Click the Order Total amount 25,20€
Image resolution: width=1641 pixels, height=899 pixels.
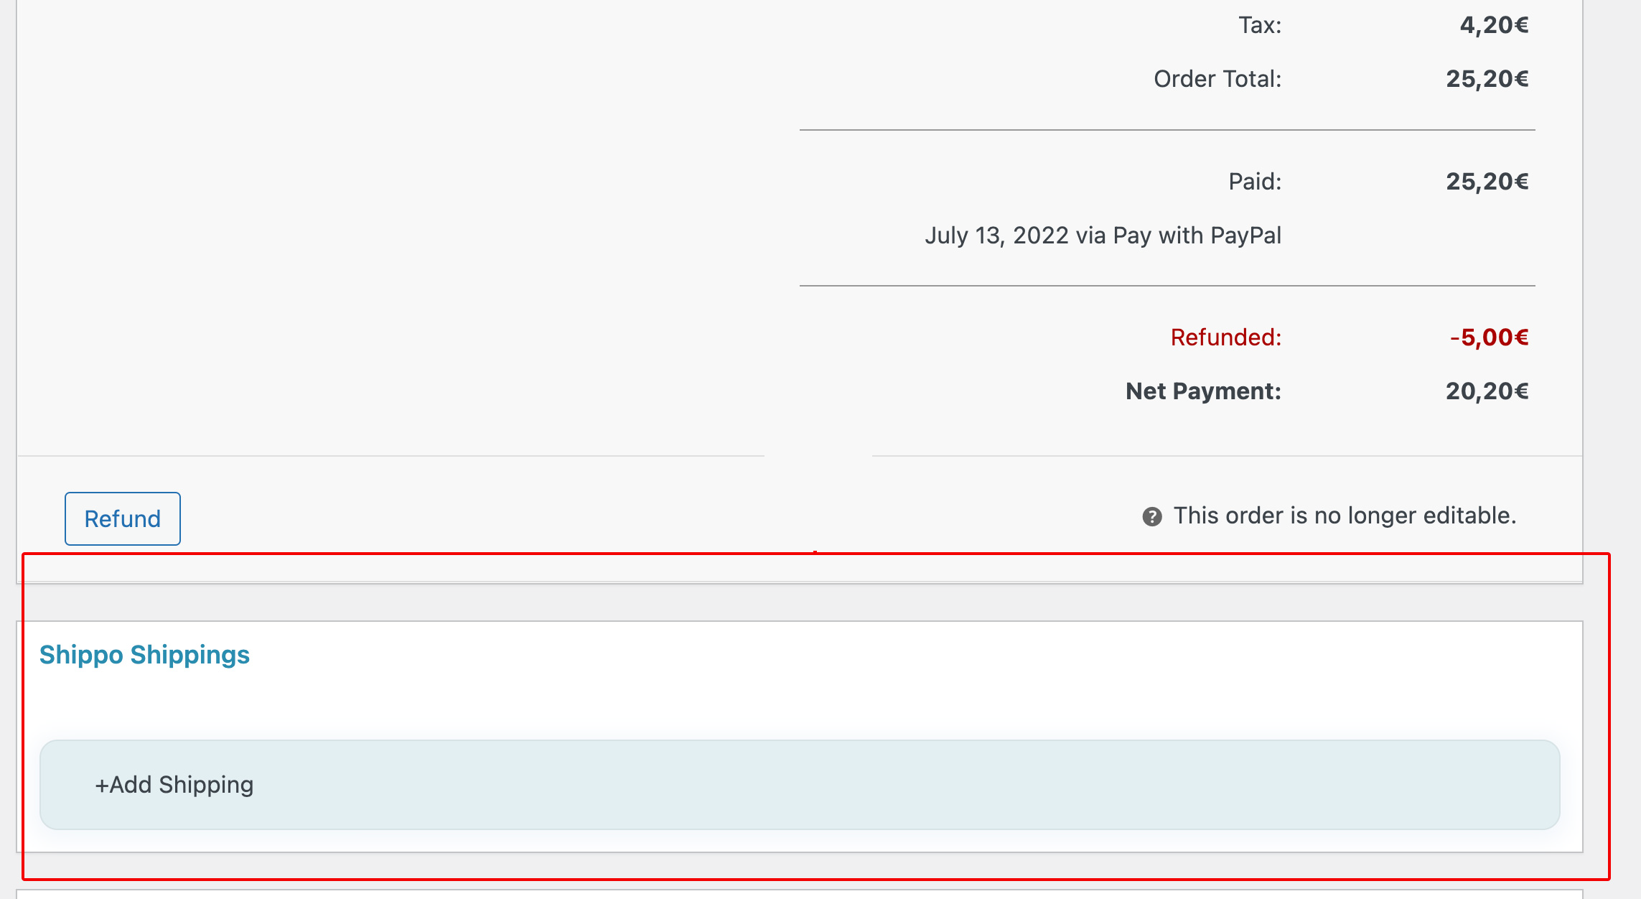pyautogui.click(x=1487, y=79)
